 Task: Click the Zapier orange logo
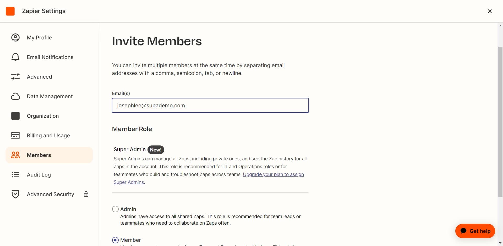point(10,11)
